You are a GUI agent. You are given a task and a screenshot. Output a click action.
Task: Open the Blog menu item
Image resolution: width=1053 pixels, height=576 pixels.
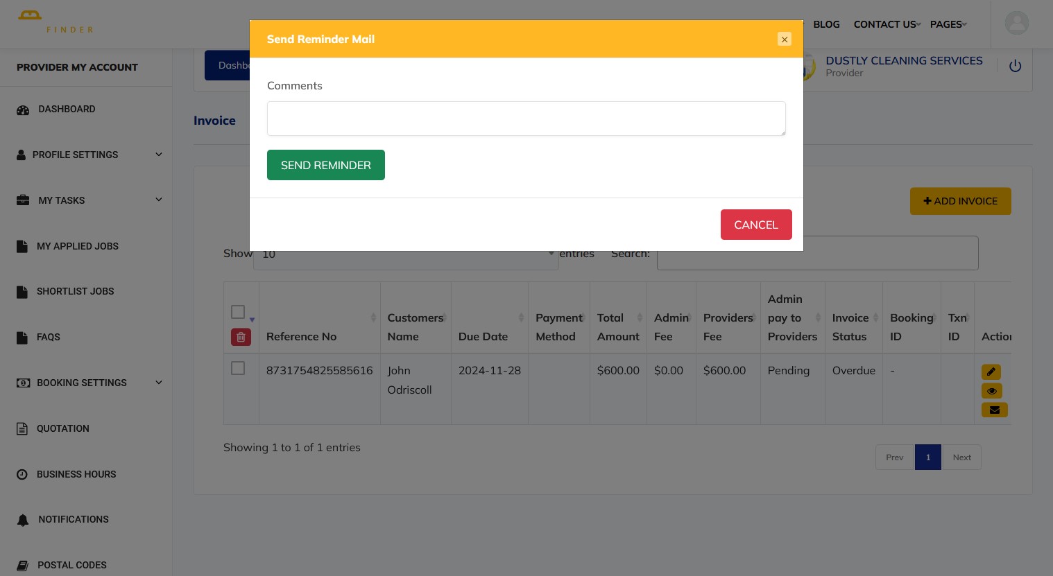pyautogui.click(x=826, y=24)
